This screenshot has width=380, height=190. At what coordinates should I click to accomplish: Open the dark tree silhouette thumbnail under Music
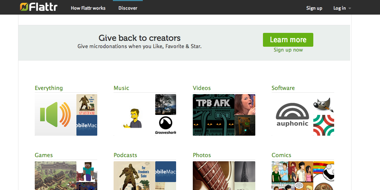click(166, 104)
